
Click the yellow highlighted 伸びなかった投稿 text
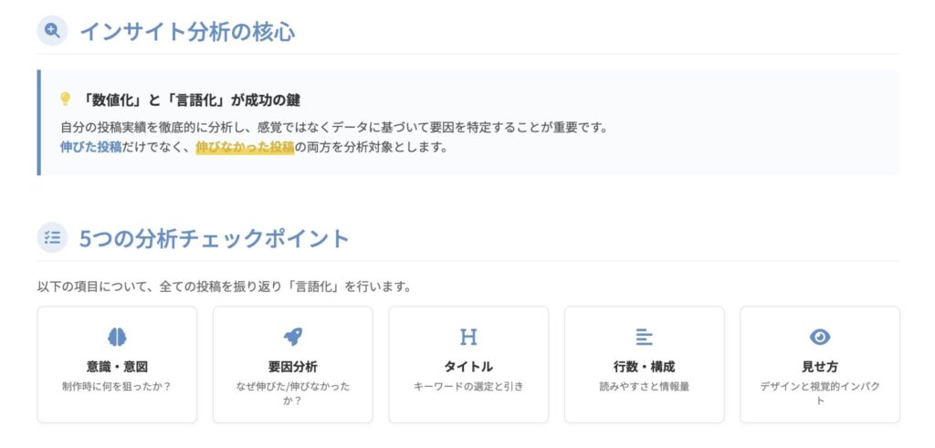tap(245, 146)
